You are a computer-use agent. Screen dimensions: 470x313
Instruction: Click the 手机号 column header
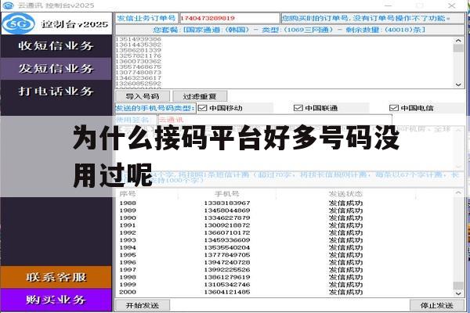point(226,194)
